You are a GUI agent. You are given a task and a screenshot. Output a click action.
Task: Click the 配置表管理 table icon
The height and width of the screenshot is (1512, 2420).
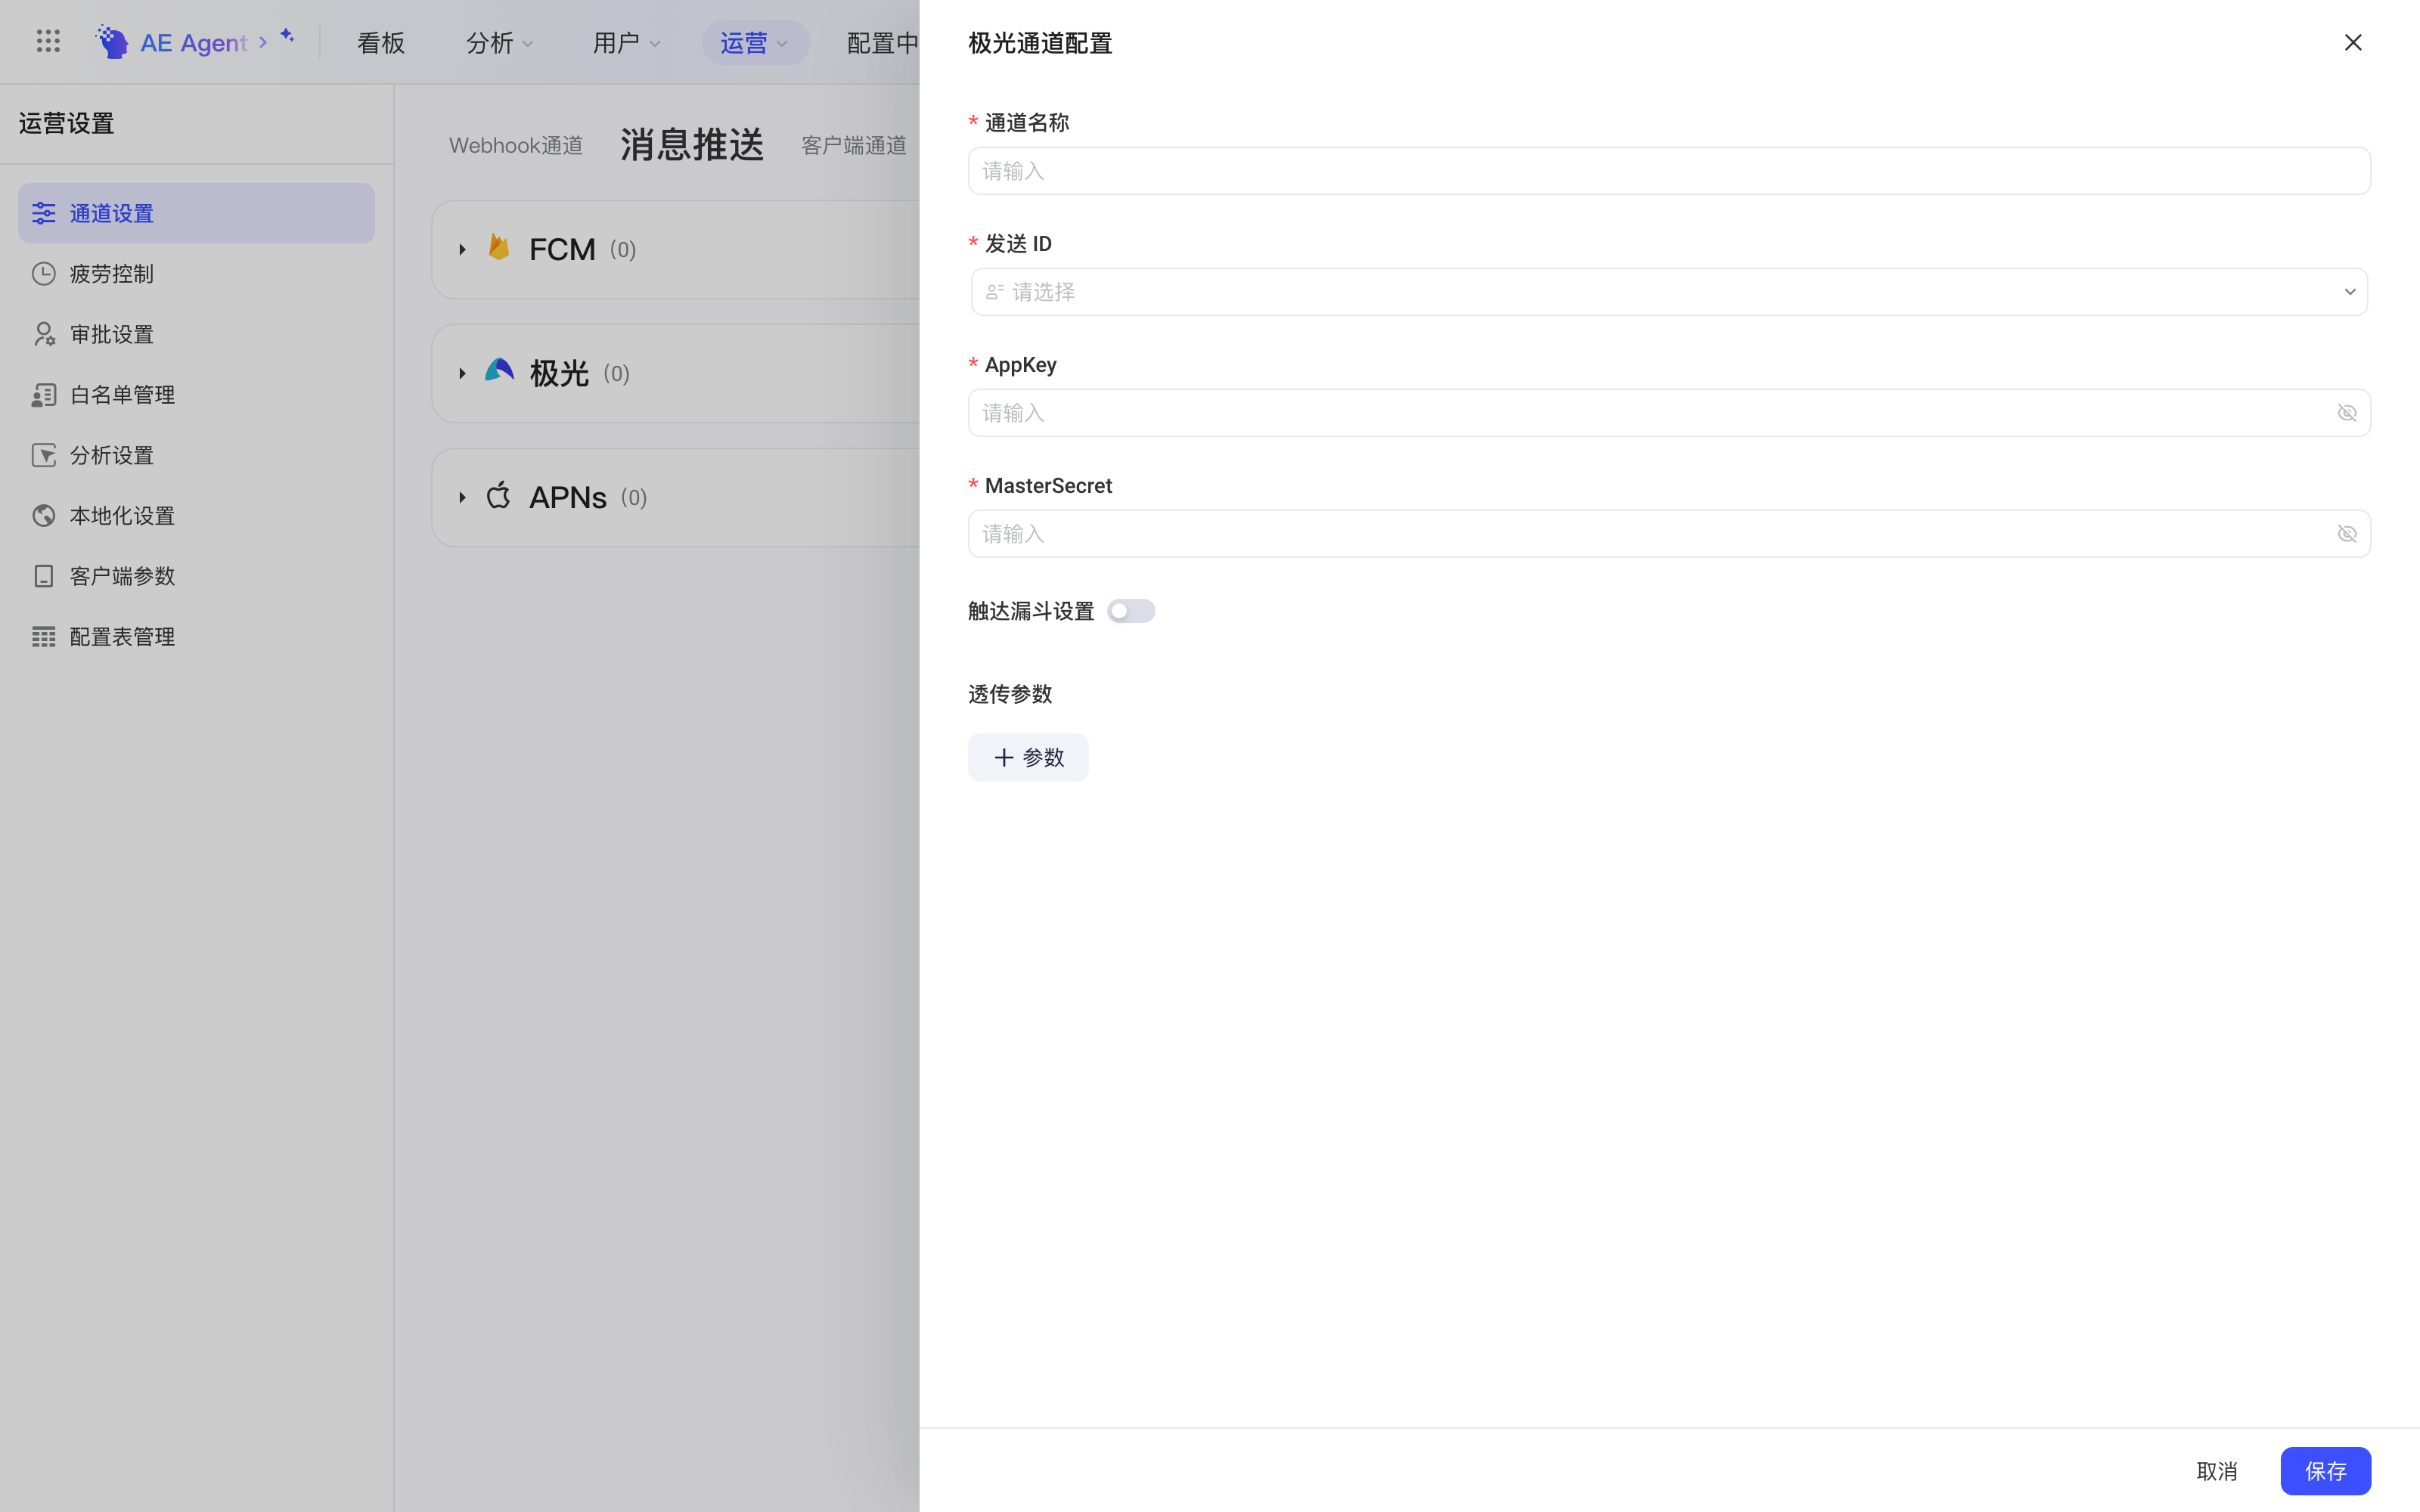click(x=43, y=637)
